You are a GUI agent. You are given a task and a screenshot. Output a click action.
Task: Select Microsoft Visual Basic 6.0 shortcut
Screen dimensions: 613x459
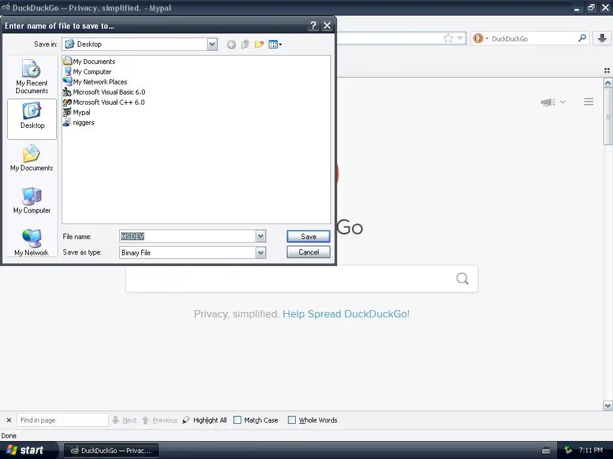104,91
